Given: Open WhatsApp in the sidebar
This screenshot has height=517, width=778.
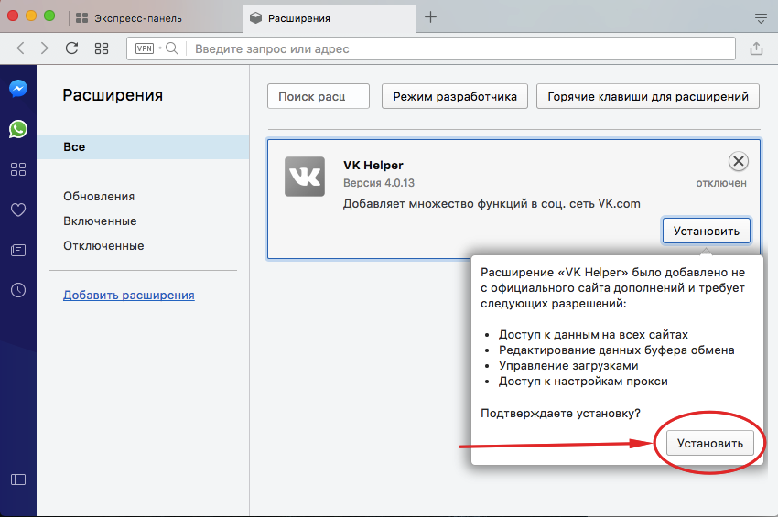Looking at the screenshot, I should pyautogui.click(x=18, y=130).
